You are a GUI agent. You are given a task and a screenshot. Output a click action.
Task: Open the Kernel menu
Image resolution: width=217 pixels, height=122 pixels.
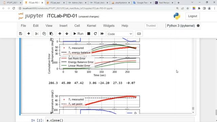92,26
